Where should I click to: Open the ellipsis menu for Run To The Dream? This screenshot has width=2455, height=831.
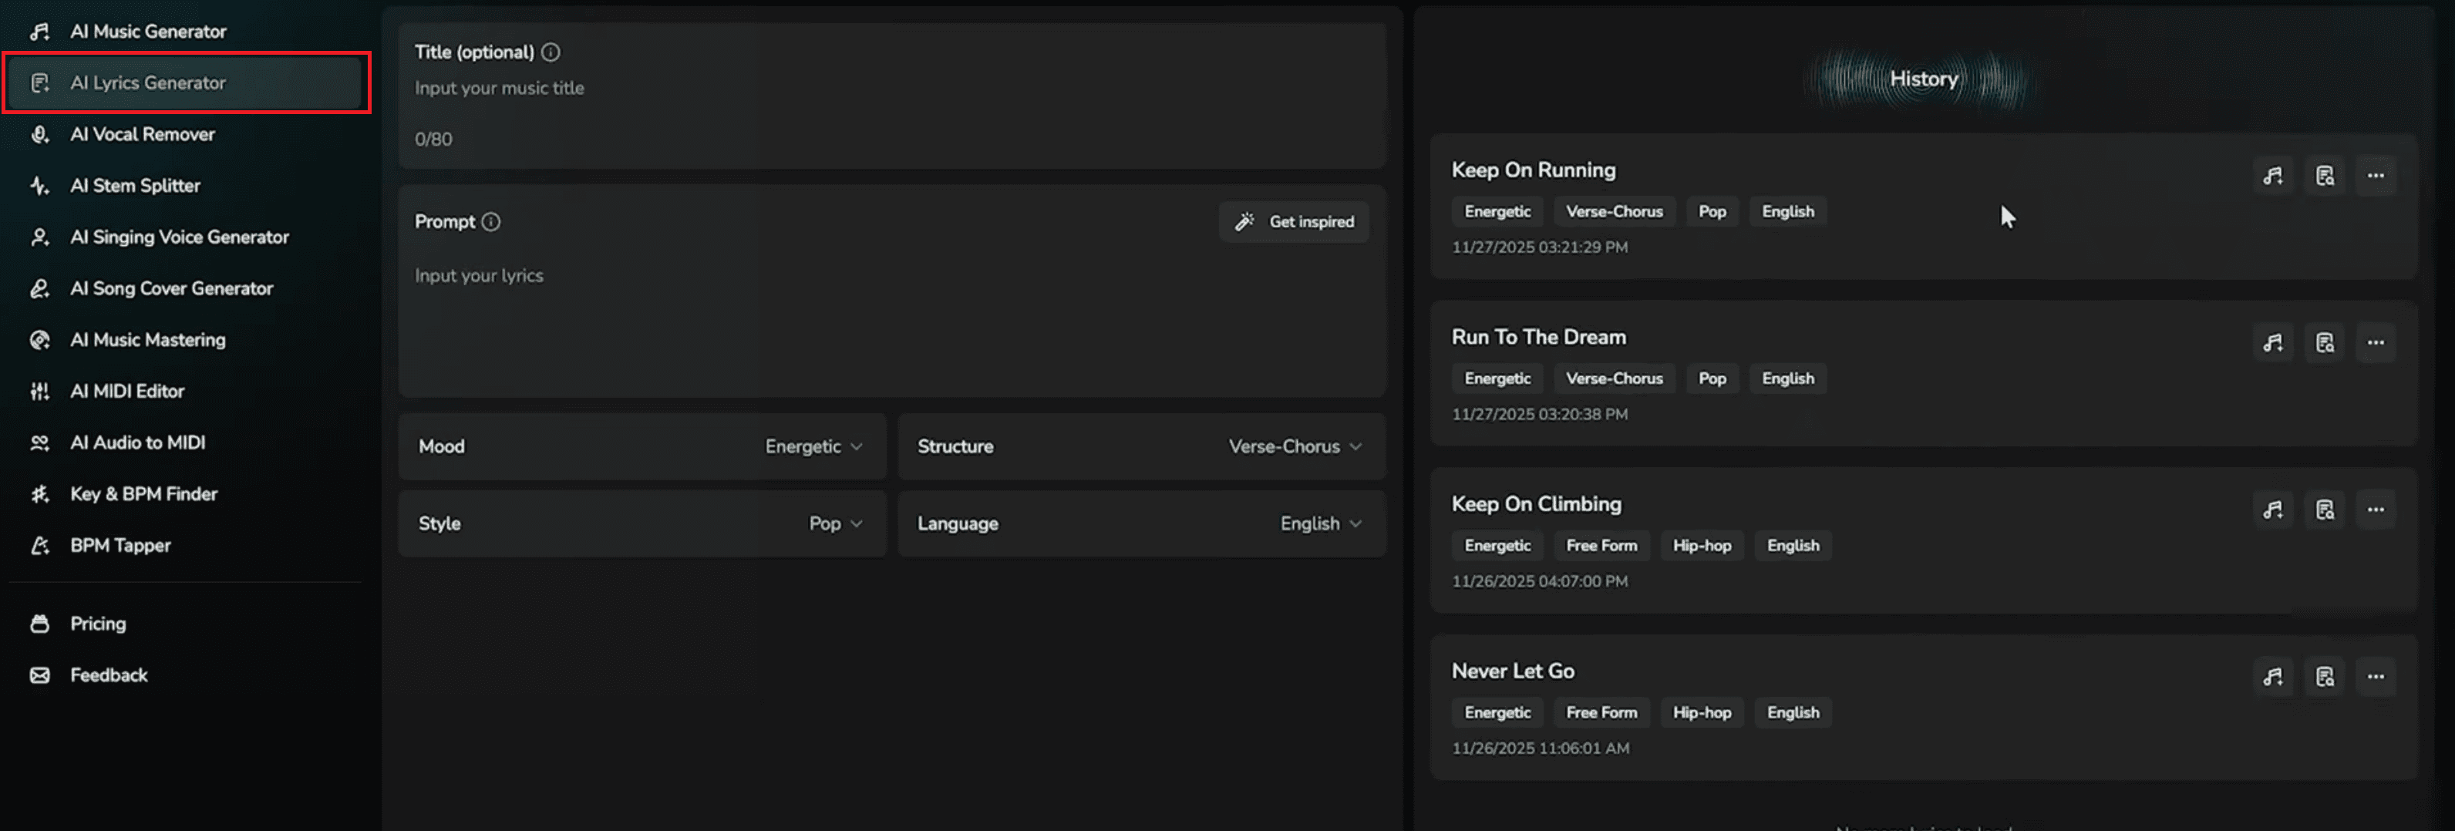[2375, 342]
